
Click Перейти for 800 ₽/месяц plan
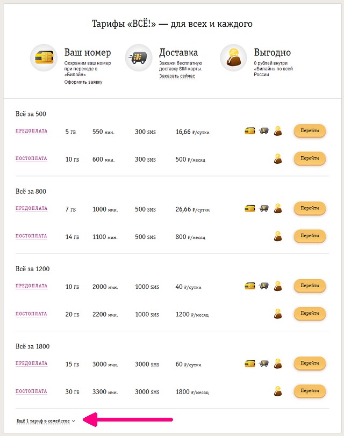[x=310, y=236]
